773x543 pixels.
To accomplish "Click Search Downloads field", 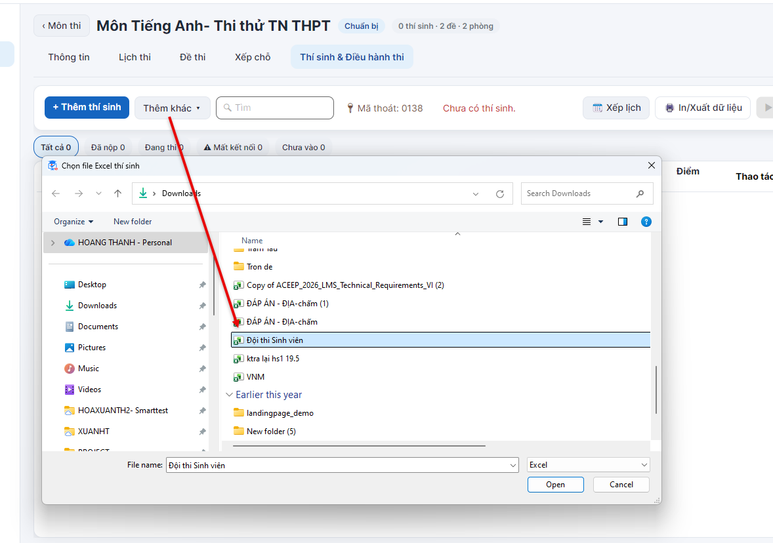I will coord(587,193).
